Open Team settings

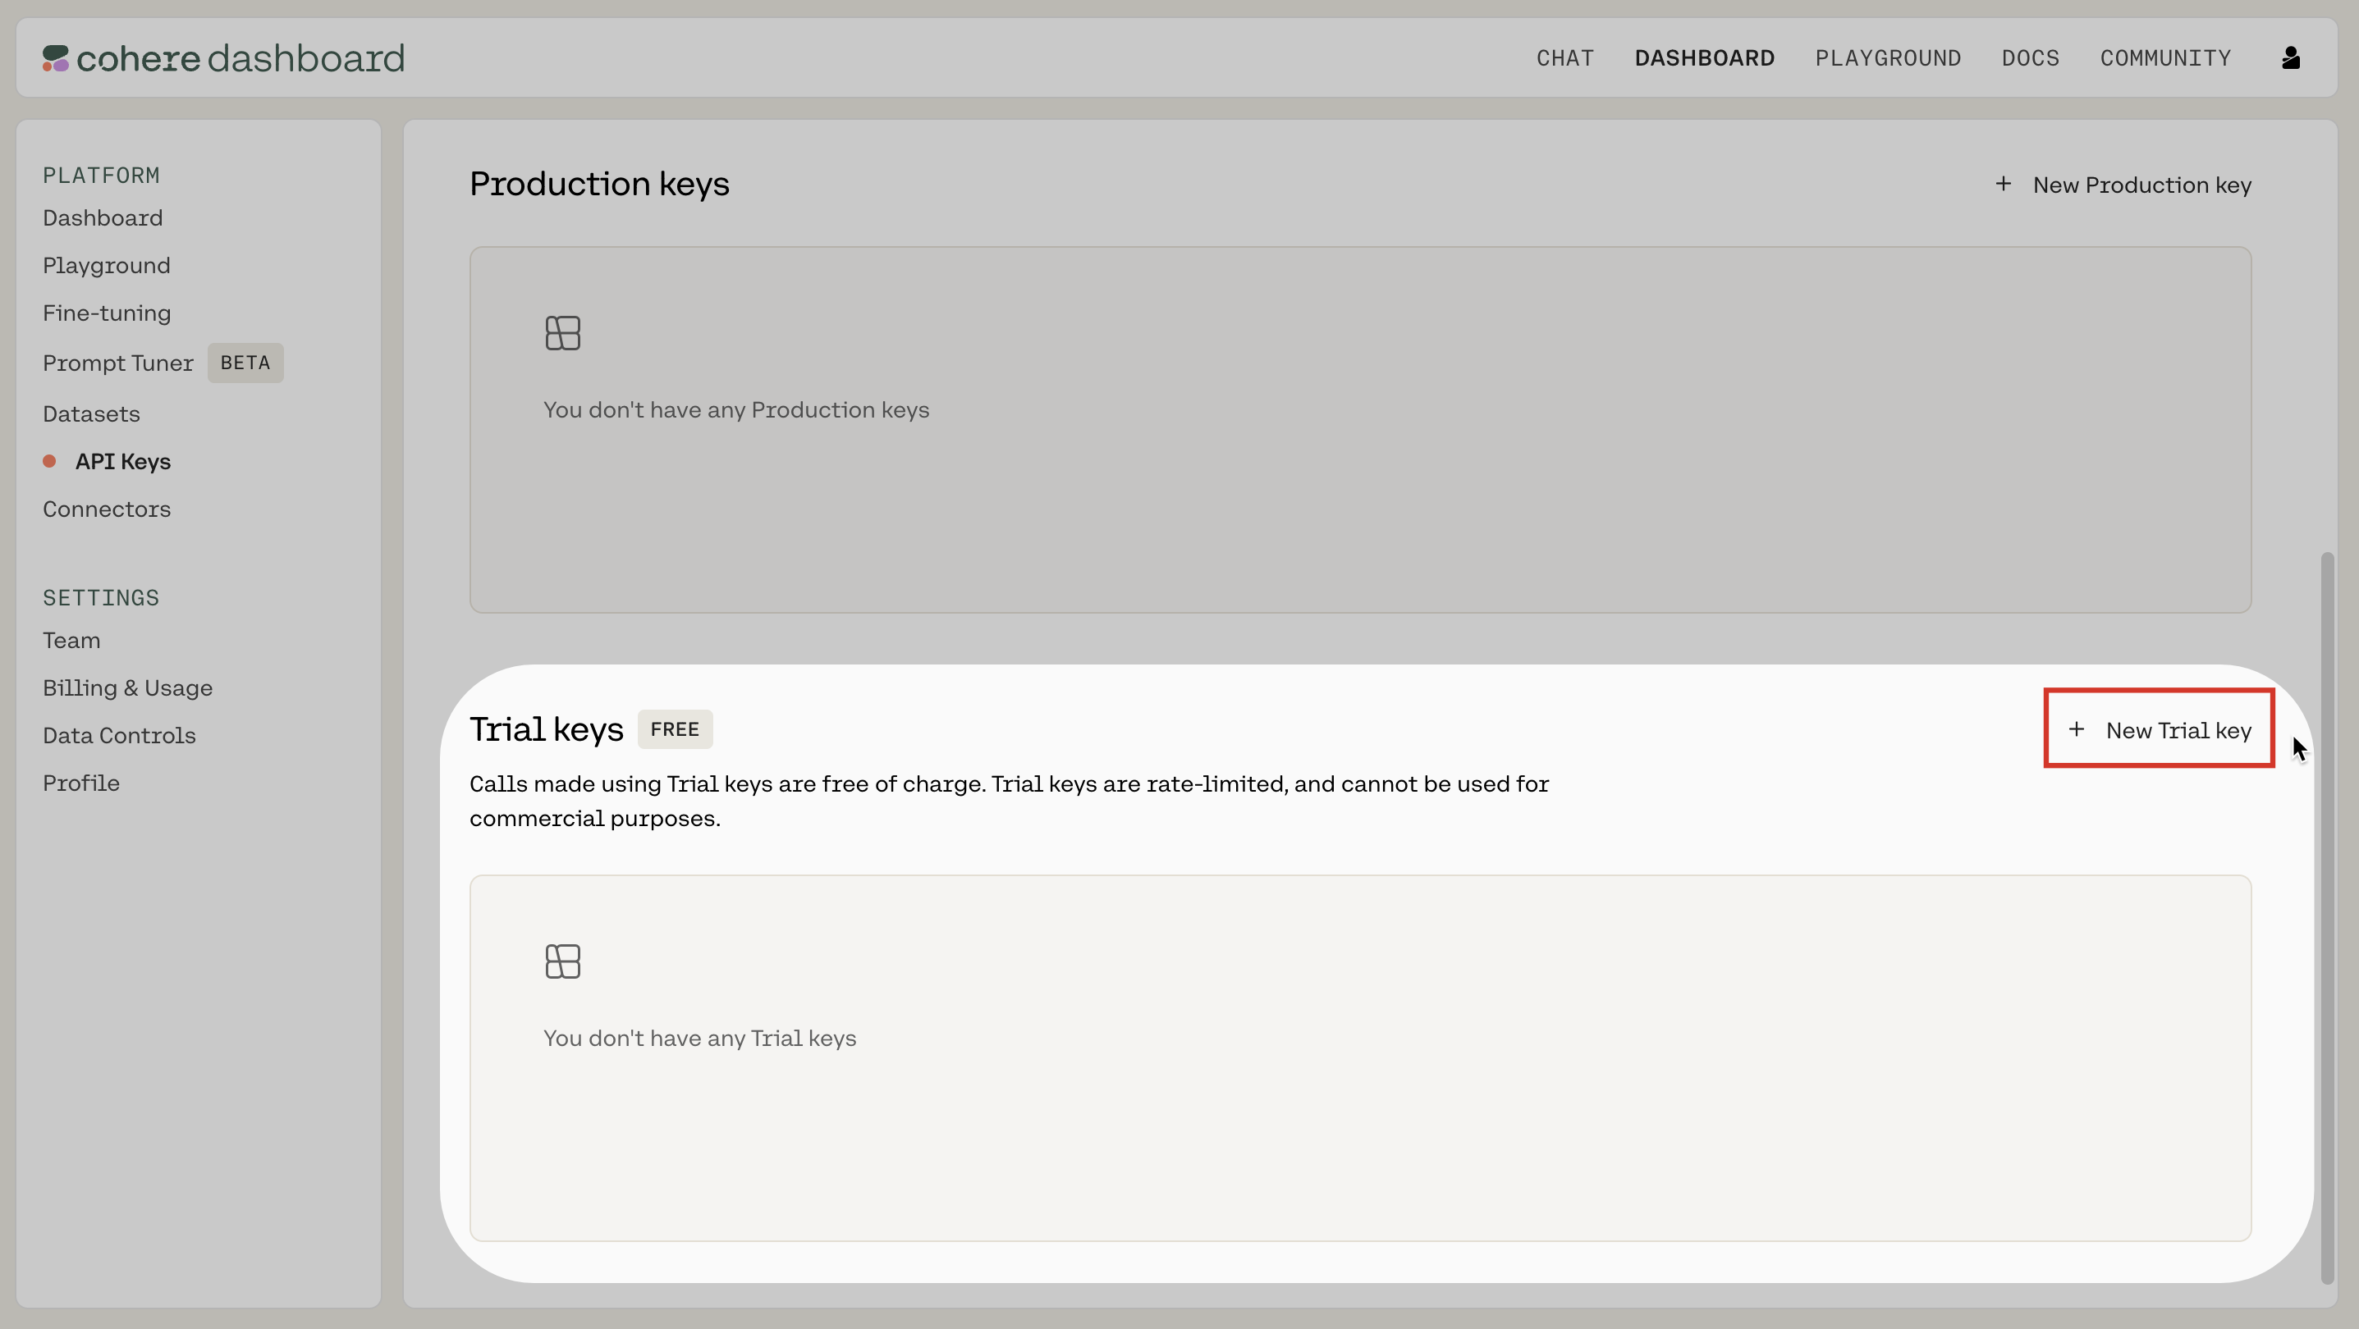pos(71,641)
